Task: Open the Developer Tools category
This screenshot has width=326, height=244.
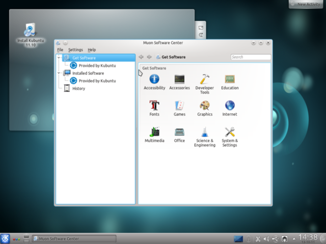Action: point(205,84)
